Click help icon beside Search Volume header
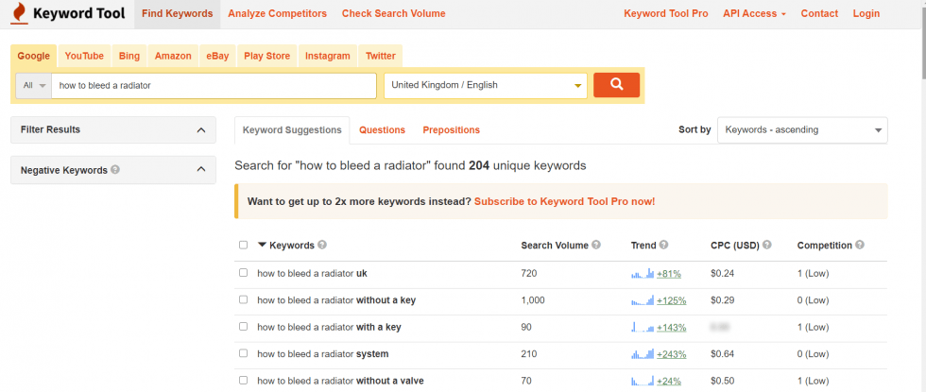 pos(596,246)
